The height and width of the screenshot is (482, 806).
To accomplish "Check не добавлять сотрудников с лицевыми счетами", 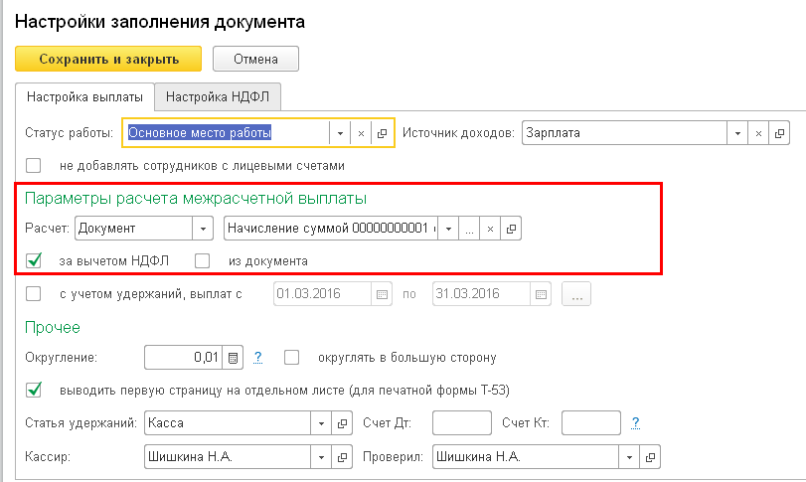I will pyautogui.click(x=34, y=166).
